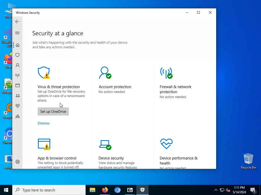Open the Firewall & network protection heading
Viewport: 261px width, 195px height.
tap(175, 89)
